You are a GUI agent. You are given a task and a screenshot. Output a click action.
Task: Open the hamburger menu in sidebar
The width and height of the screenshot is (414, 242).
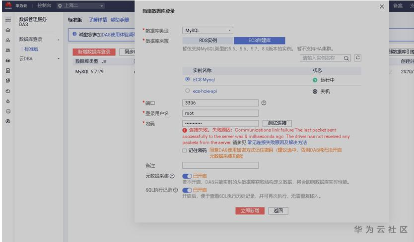click(8, 19)
